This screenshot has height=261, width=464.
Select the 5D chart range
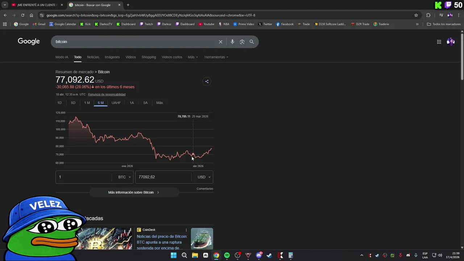point(73,103)
